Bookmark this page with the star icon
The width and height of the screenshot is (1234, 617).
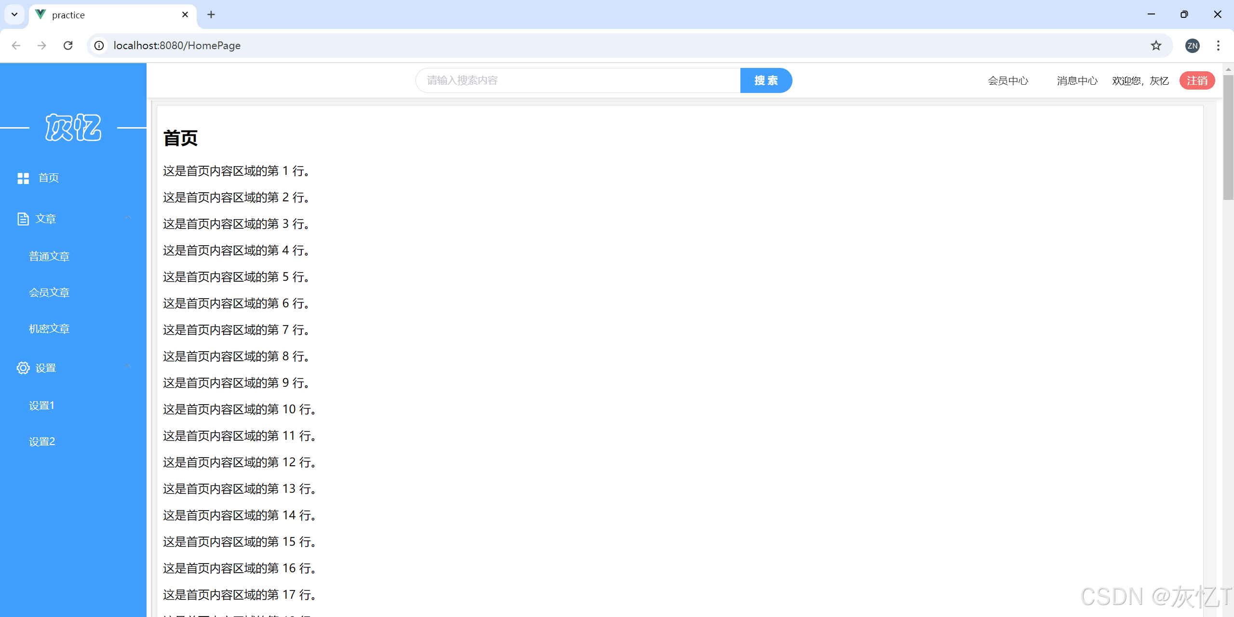point(1156,45)
